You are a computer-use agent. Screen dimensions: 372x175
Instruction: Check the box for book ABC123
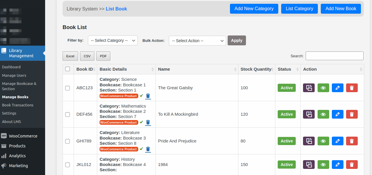pos(68,88)
